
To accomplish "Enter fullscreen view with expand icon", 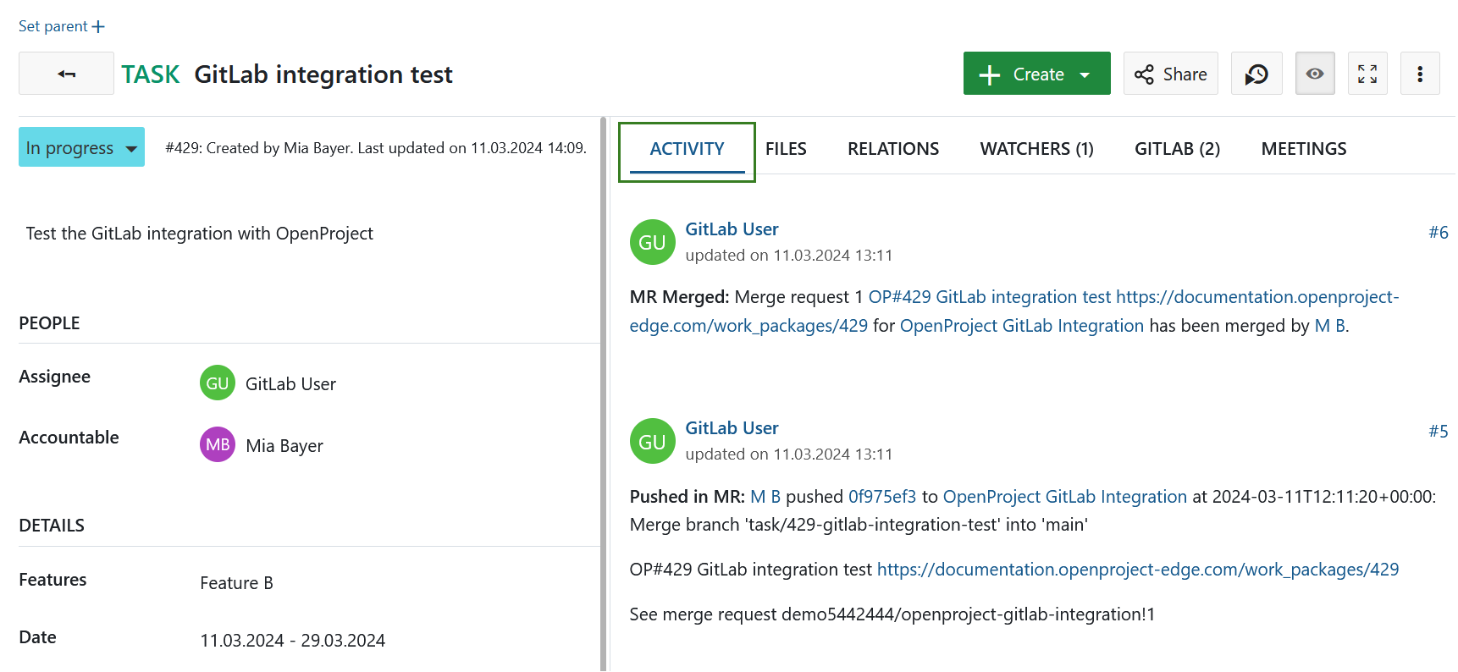I will click(1367, 74).
